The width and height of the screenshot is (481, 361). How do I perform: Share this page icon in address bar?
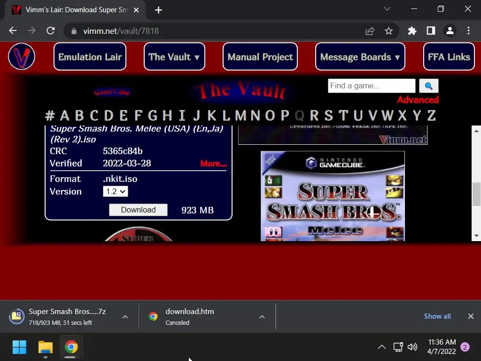(x=370, y=31)
